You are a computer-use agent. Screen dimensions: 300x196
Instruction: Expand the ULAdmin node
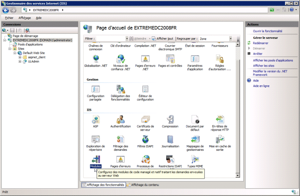[x=20, y=61]
